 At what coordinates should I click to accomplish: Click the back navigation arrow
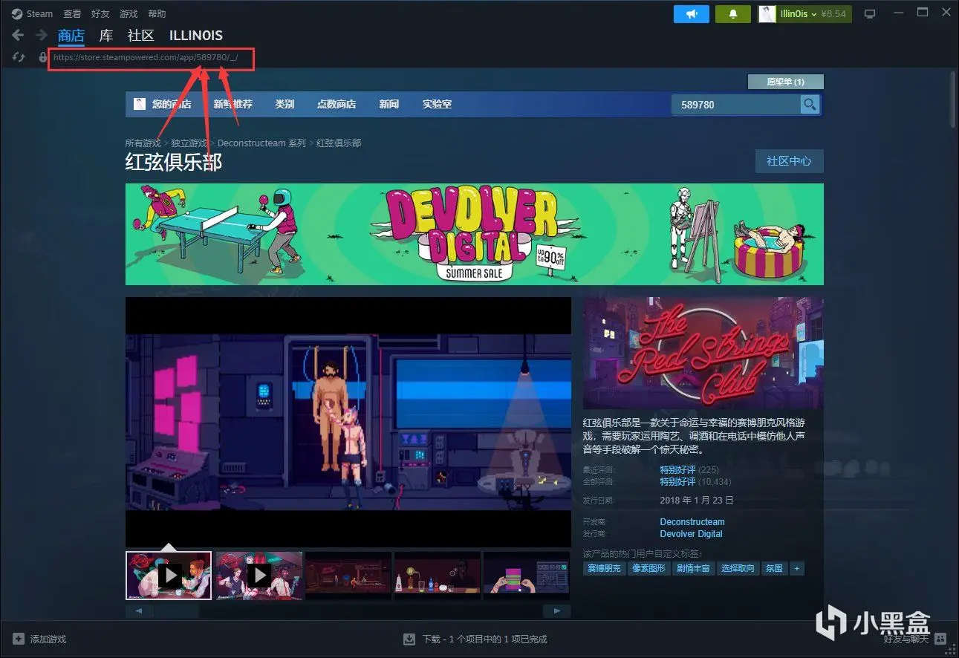[x=18, y=36]
